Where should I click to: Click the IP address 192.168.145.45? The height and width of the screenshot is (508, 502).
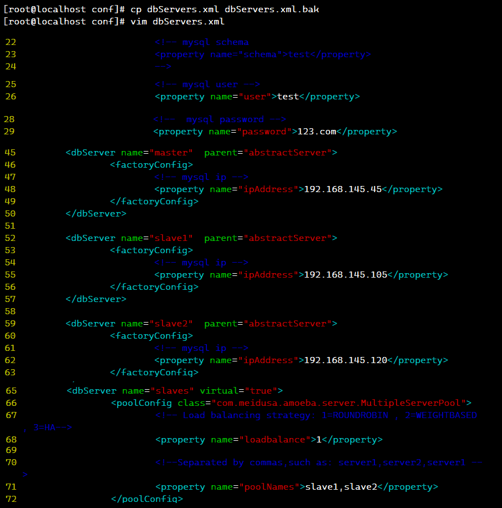click(x=343, y=189)
